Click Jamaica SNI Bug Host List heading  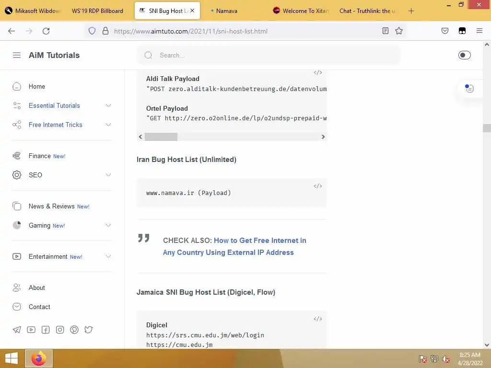[x=206, y=292]
